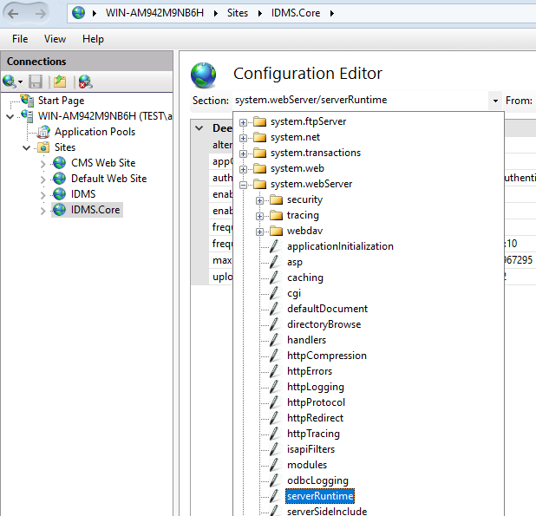Click the system.ftpServer folder icon
Viewport: 536px width, 516px height.
[260, 121]
